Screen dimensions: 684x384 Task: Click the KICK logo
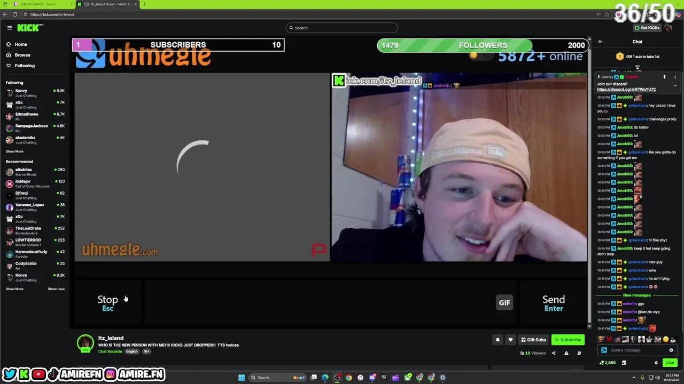click(x=28, y=28)
